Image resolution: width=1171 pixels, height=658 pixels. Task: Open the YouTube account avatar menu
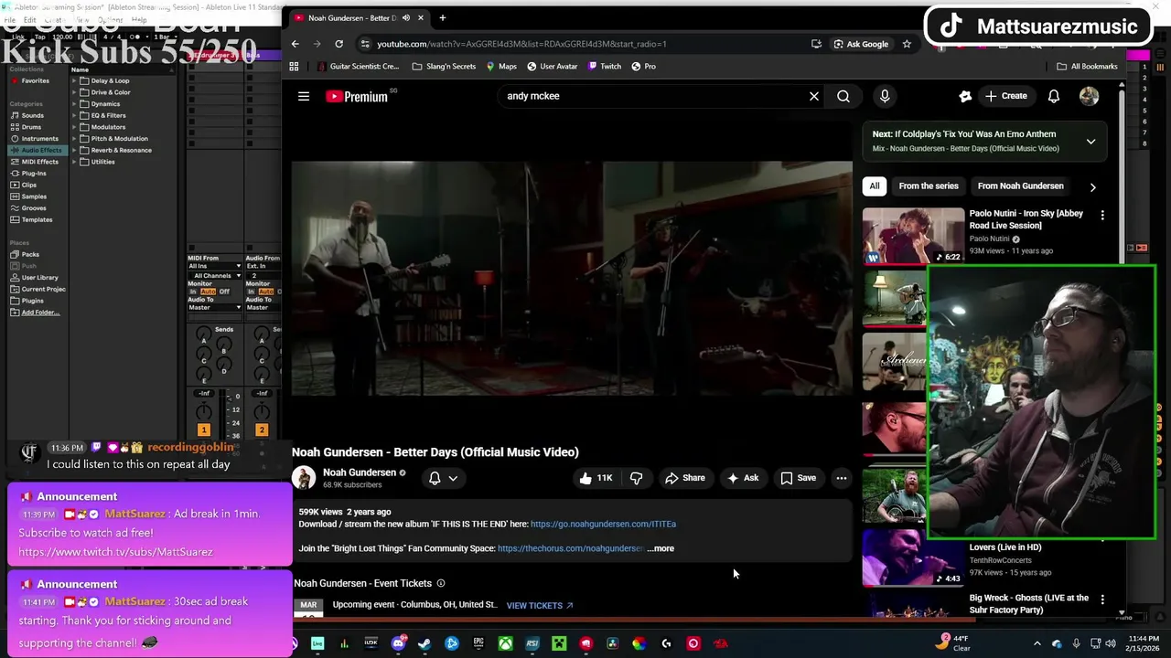[x=1089, y=96]
